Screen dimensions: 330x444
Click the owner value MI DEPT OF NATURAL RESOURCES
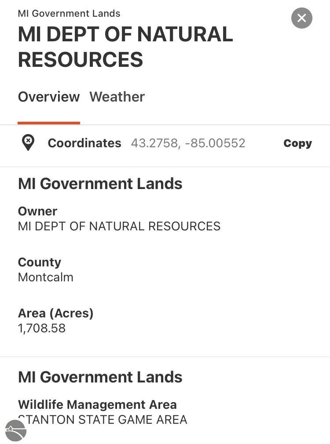[x=119, y=226]
